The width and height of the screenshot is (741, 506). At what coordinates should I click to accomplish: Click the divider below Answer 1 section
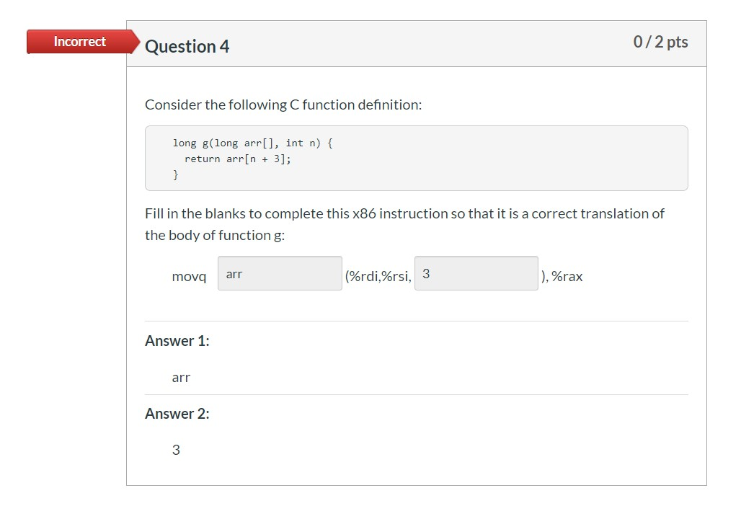416,394
